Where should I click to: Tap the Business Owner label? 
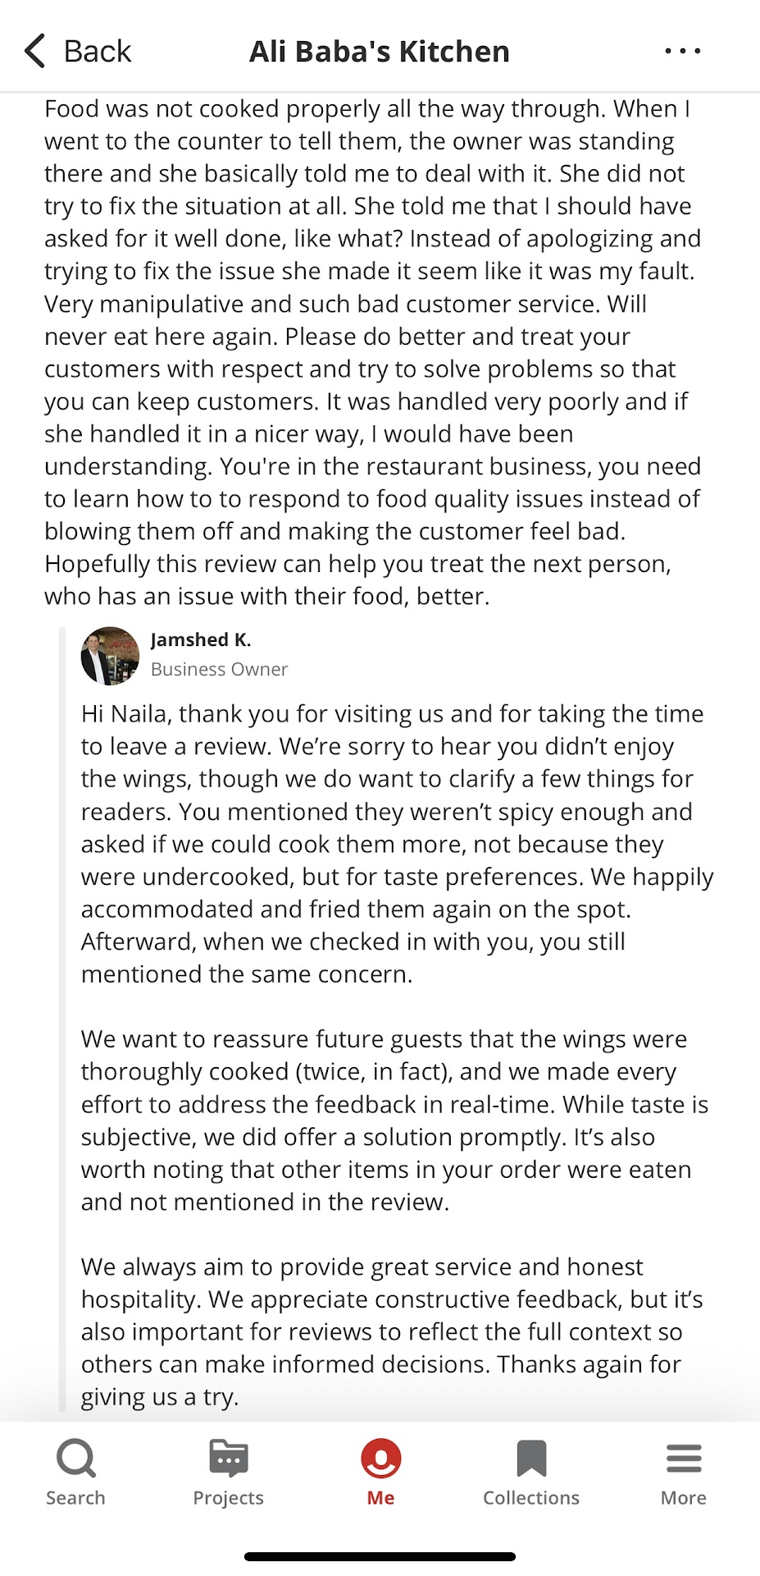219,670
